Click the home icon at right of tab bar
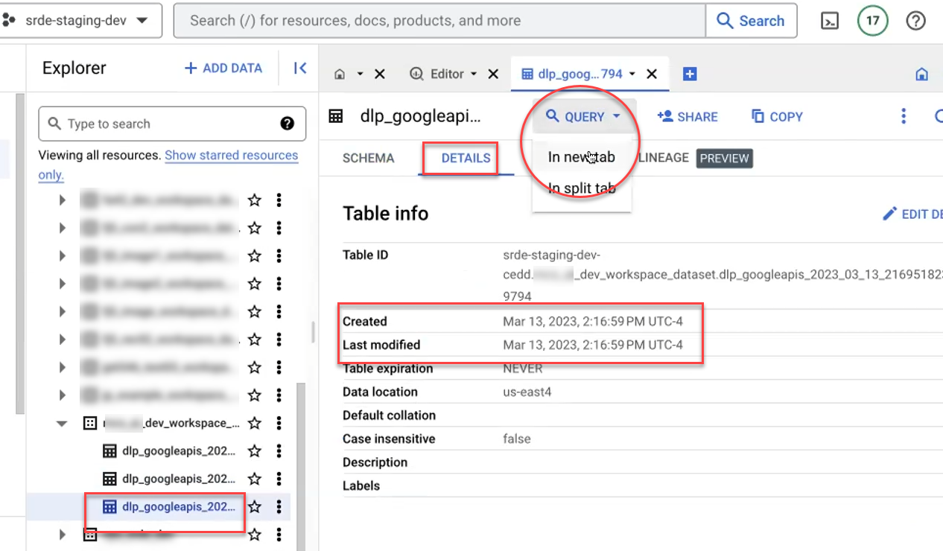943x551 pixels. (921, 74)
